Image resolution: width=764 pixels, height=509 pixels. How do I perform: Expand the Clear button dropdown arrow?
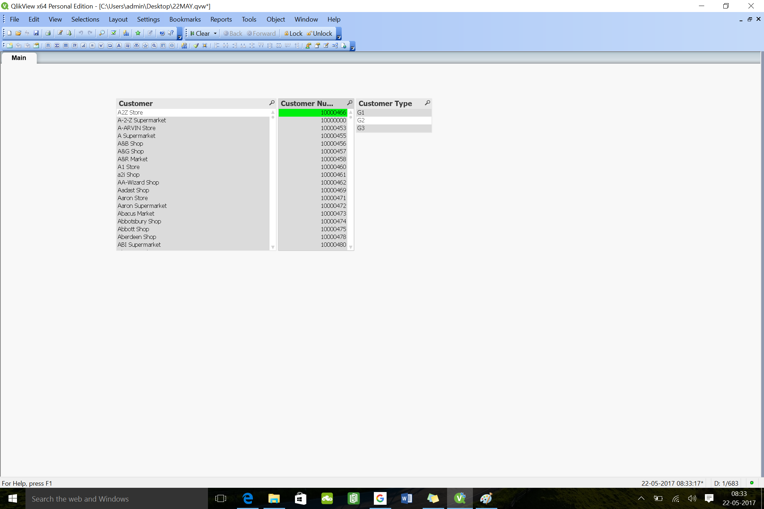[x=215, y=34]
